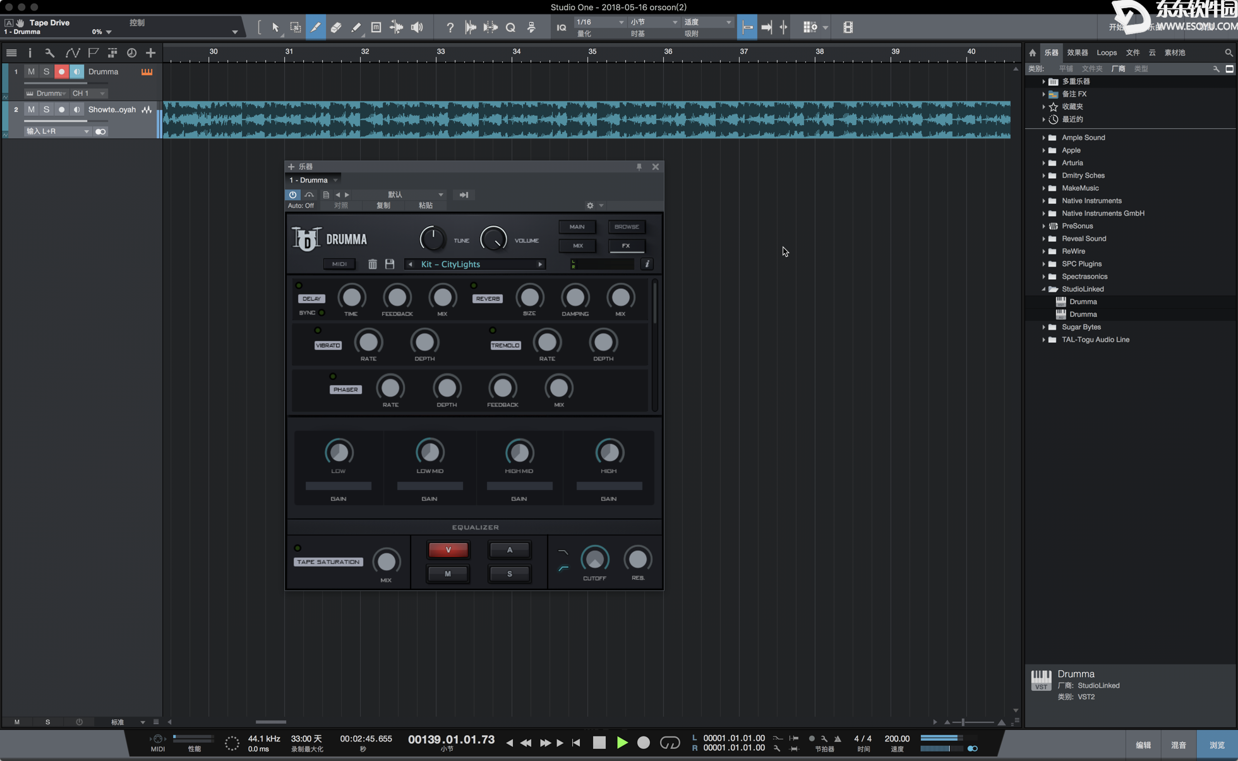Toggle monitor on Showte..oyah track
The height and width of the screenshot is (761, 1238).
76,109
